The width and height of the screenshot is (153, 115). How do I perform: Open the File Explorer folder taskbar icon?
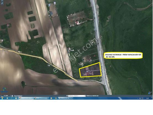point(16,98)
